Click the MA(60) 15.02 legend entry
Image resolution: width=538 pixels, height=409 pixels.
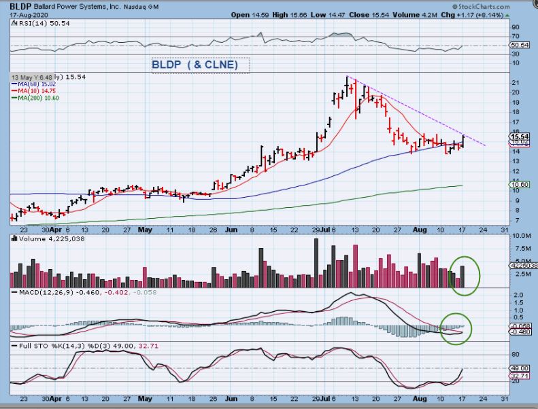(x=33, y=84)
